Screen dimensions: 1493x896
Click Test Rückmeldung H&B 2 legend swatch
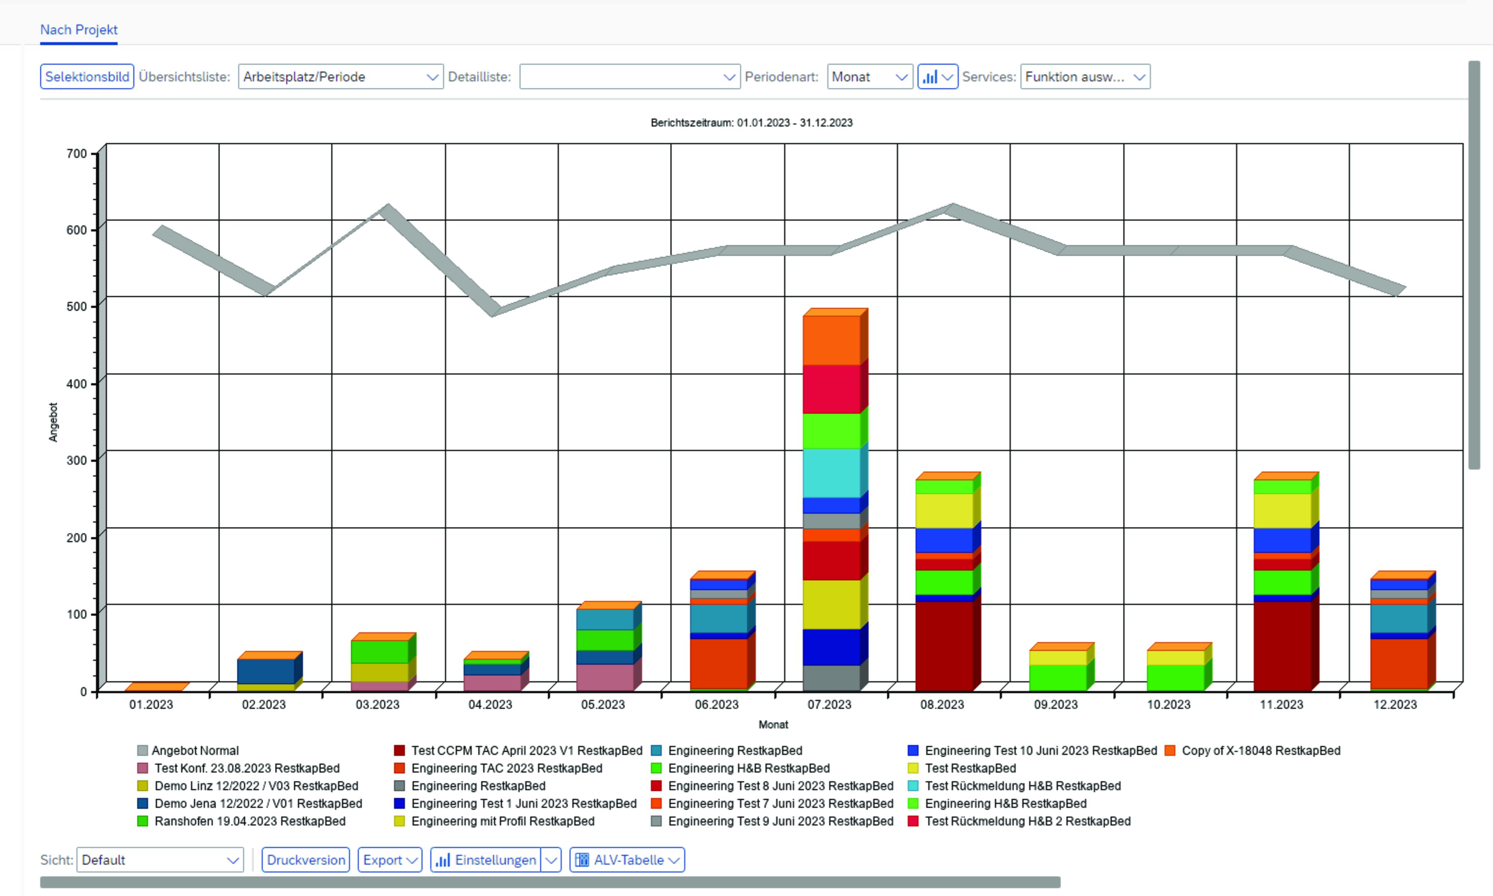[913, 821]
